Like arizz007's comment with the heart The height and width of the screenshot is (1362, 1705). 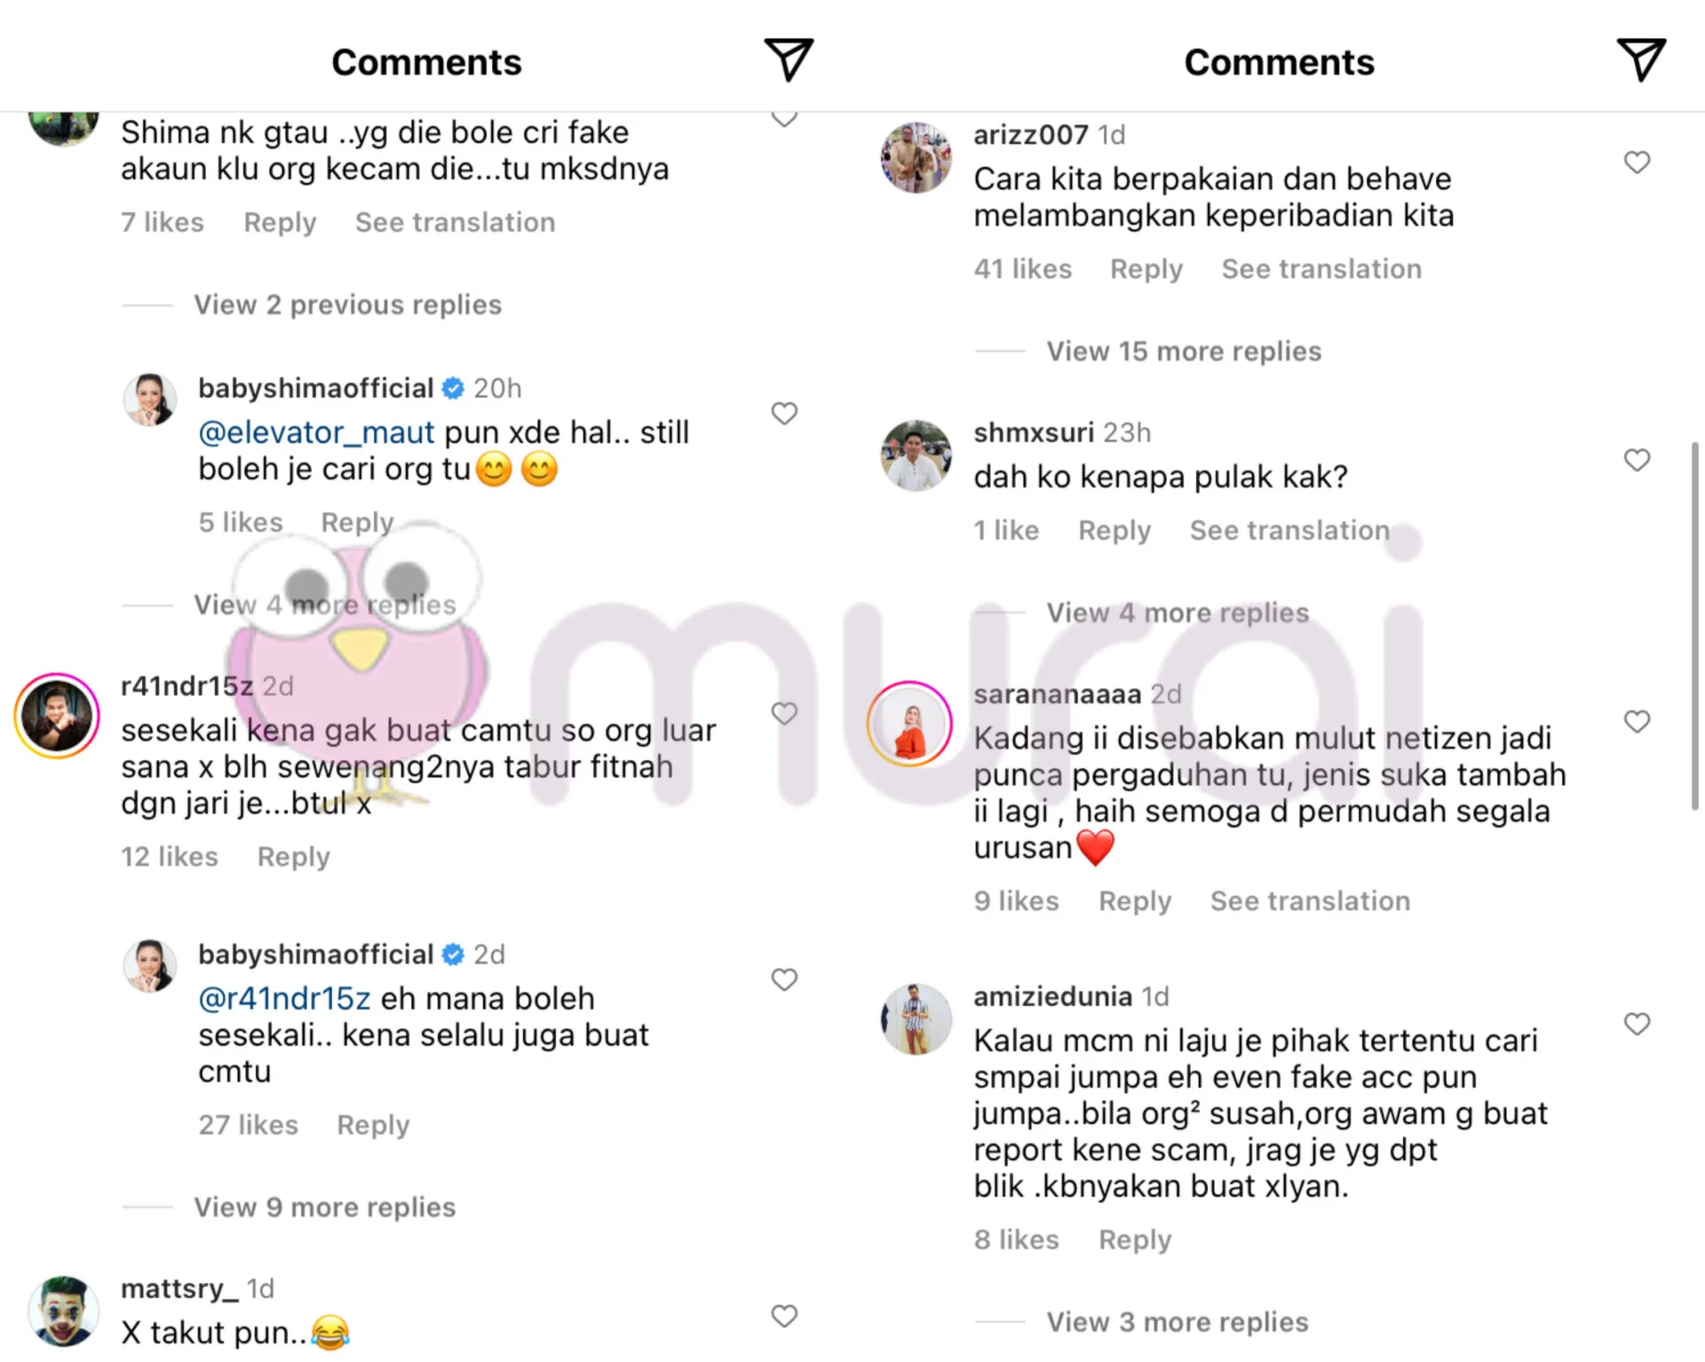click(x=1637, y=162)
